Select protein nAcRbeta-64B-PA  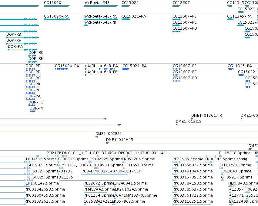pyautogui.click(x=102, y=66)
